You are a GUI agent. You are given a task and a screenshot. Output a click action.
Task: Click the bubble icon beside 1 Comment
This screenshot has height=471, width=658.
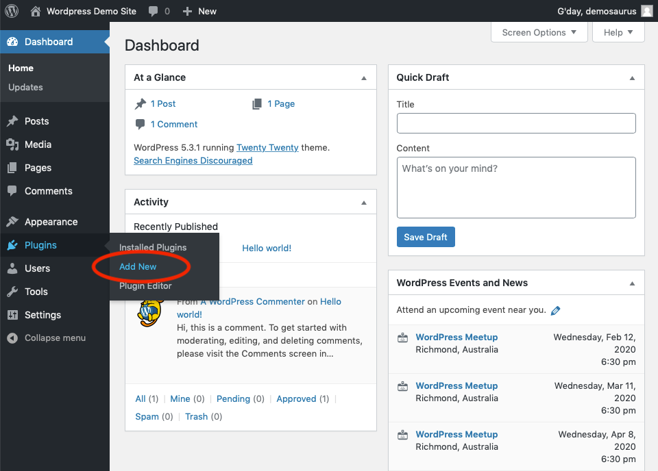click(x=140, y=125)
